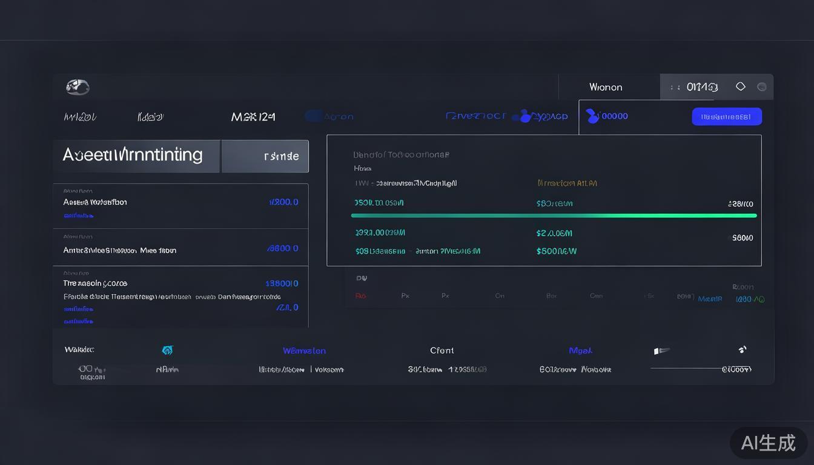Viewport: 814px width, 465px height.
Task: Click the logo icon in the top-left corner
Action: [x=77, y=87]
